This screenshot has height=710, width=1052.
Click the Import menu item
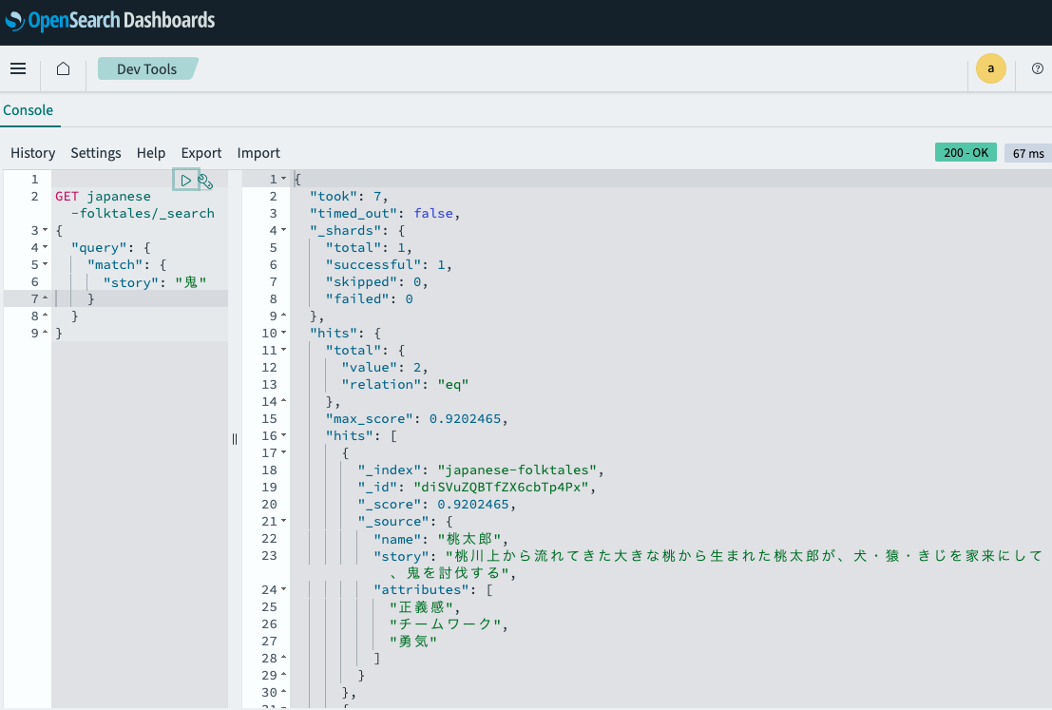coord(258,152)
